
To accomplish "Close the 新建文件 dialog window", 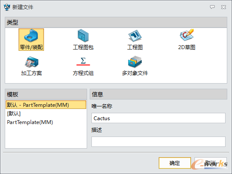I will coord(223,7).
